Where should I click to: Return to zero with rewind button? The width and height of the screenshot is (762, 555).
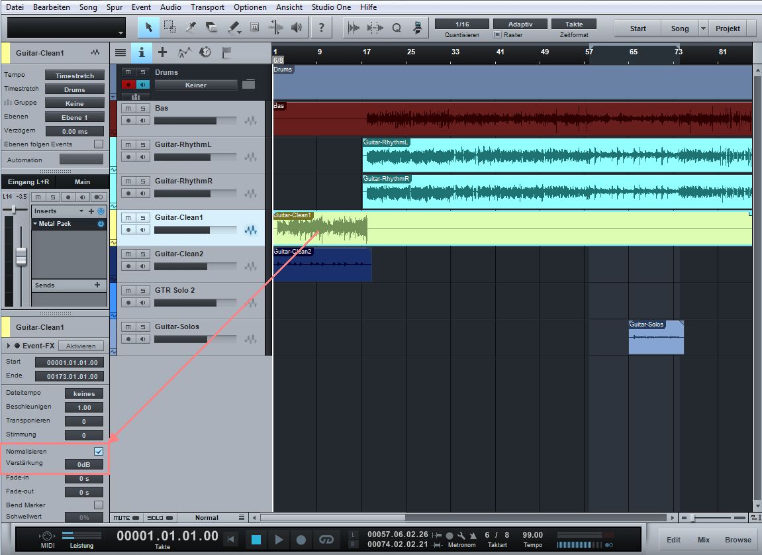click(231, 539)
